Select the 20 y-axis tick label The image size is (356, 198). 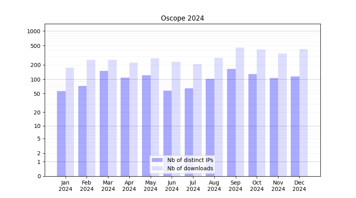pos(37,112)
